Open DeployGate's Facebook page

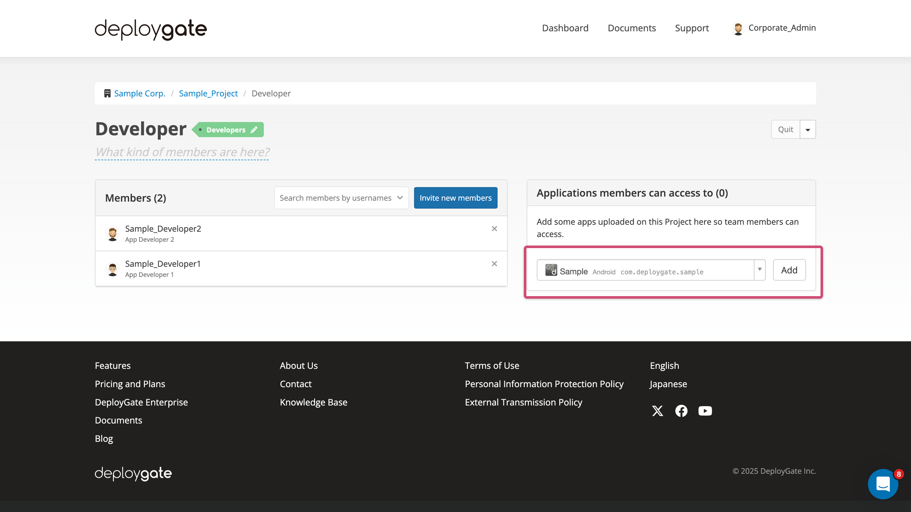point(681,411)
